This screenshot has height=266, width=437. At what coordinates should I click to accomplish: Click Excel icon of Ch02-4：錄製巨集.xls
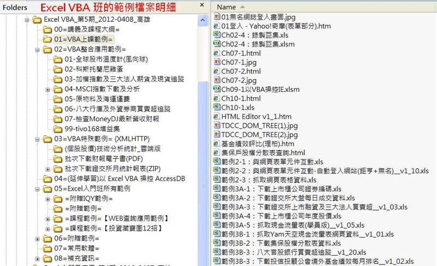217,35
